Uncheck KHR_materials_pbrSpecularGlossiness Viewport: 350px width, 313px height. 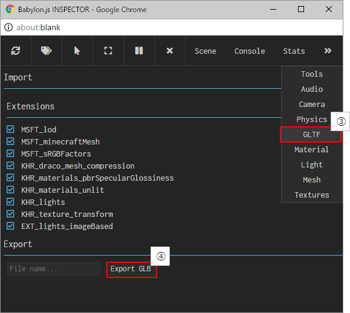coord(10,178)
